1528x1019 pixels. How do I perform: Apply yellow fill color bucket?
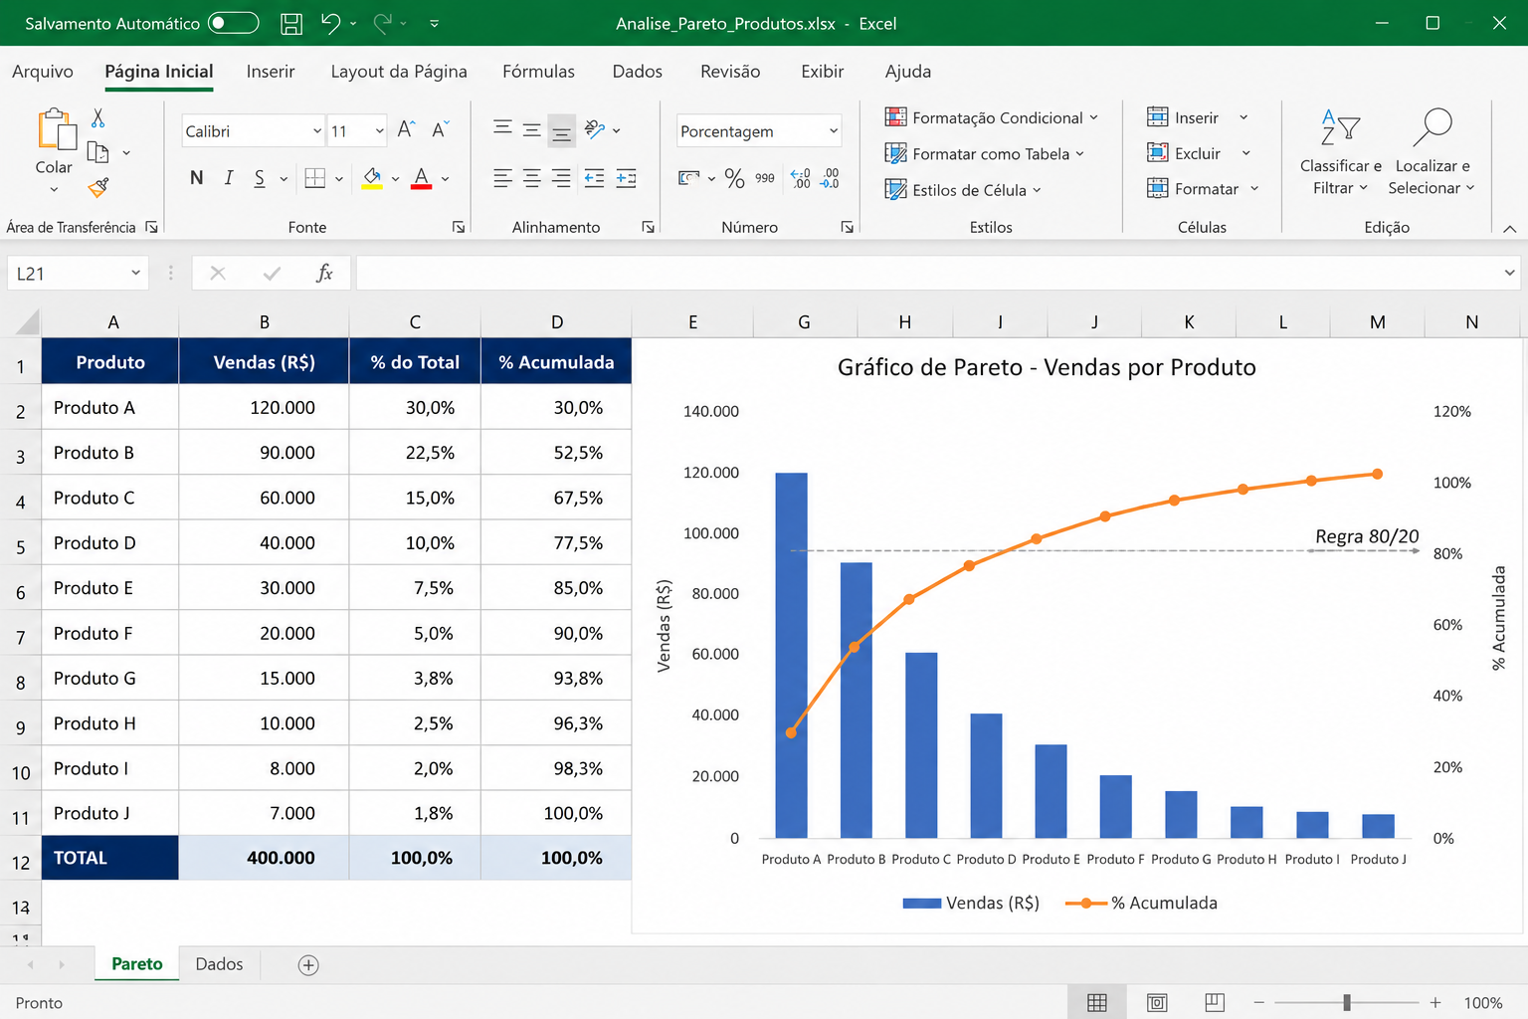point(372,179)
